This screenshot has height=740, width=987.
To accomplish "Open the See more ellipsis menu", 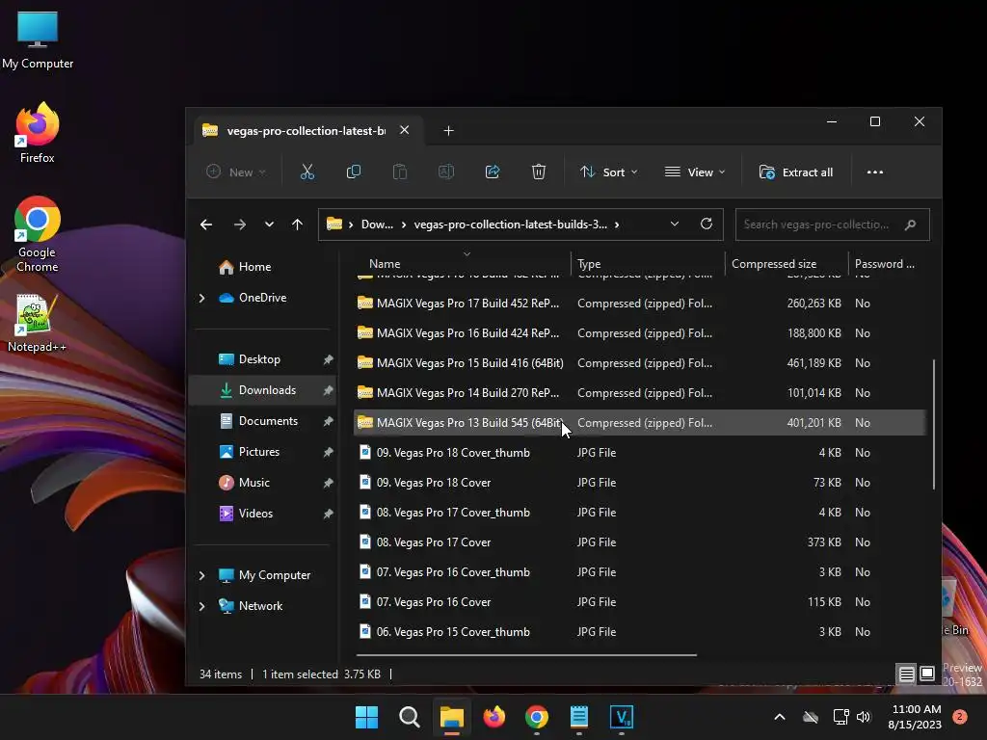I will point(875,172).
